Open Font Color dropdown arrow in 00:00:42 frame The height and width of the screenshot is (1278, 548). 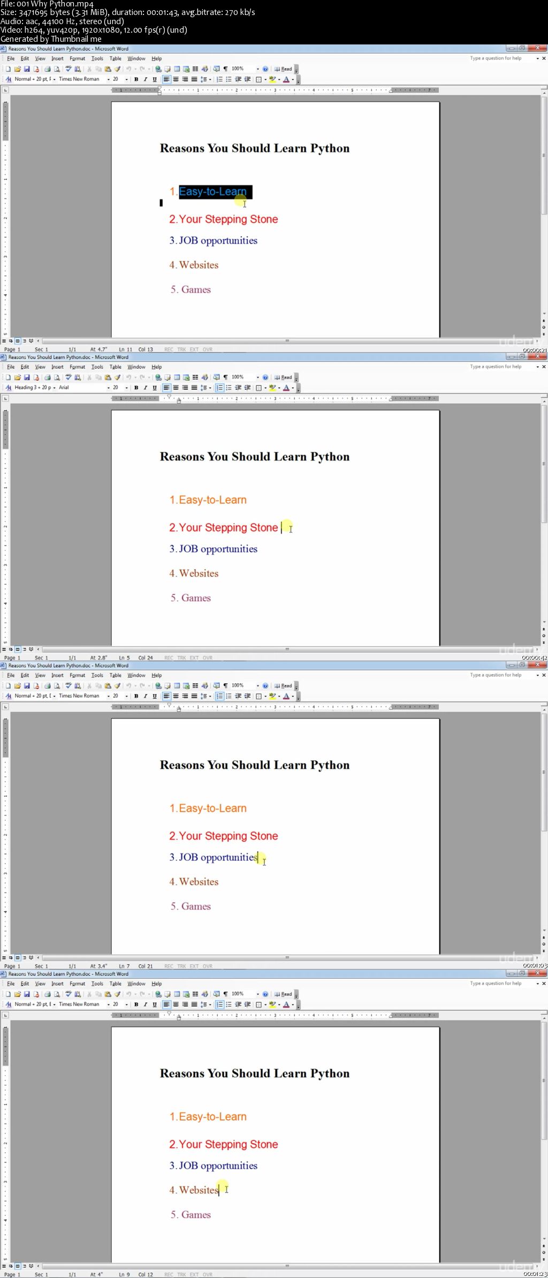293,388
